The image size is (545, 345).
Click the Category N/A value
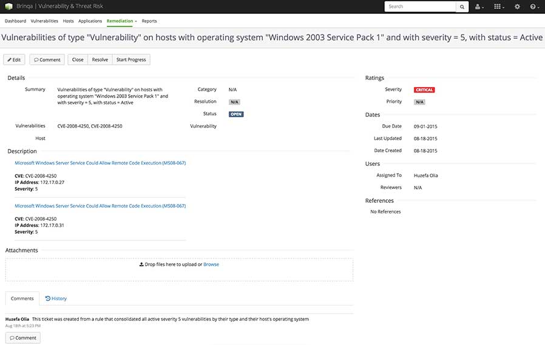click(x=232, y=90)
